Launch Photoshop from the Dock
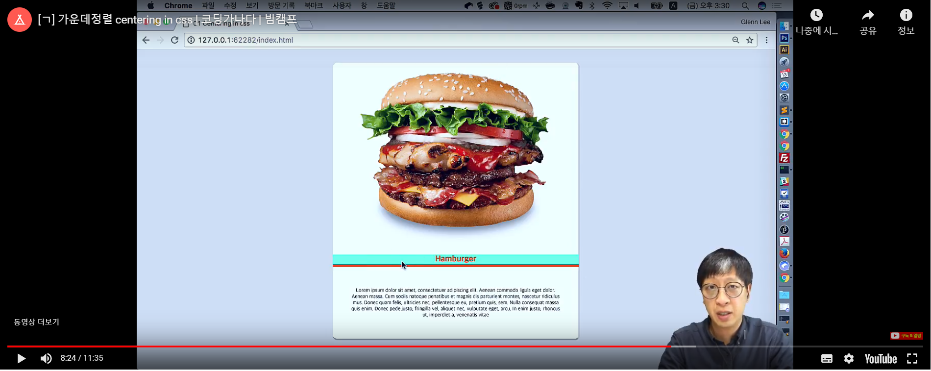Image resolution: width=931 pixels, height=371 pixels. (784, 38)
